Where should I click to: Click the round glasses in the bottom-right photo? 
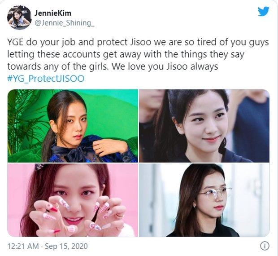click(x=215, y=193)
